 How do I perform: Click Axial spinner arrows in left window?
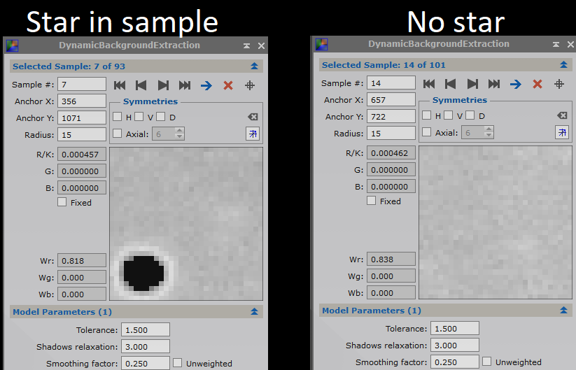(x=179, y=134)
